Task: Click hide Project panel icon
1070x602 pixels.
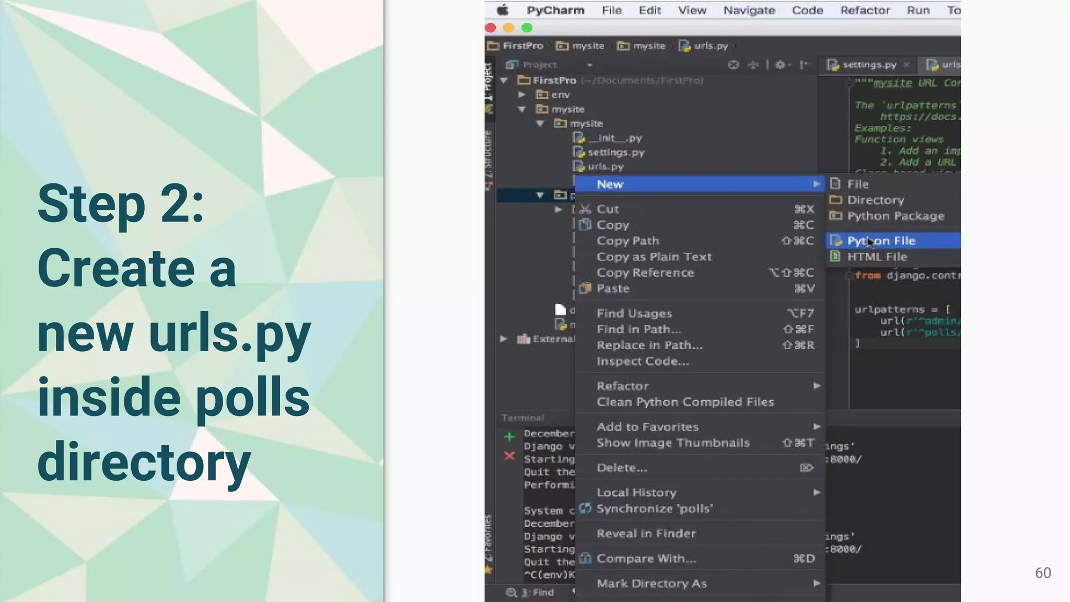Action: (x=804, y=65)
